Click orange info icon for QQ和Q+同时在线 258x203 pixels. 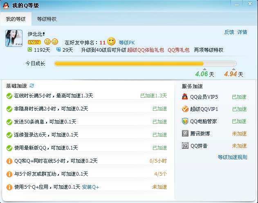click(9, 161)
